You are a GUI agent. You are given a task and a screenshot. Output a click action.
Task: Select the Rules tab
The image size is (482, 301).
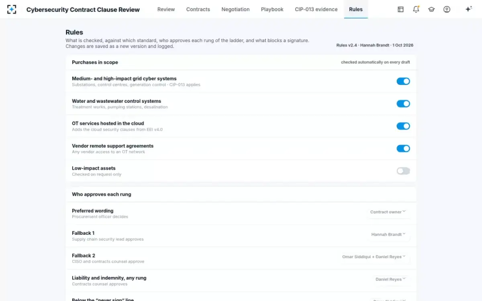356,9
